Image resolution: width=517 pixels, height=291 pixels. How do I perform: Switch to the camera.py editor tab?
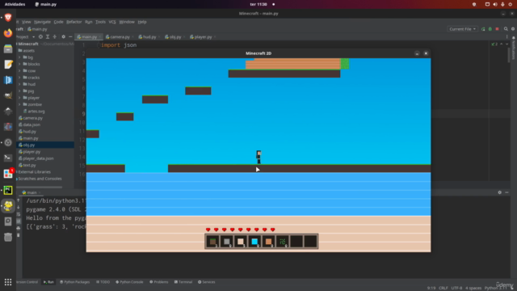[120, 37]
